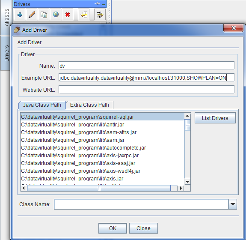
Task: Click the Close button in the dialog
Action: [x=143, y=228]
